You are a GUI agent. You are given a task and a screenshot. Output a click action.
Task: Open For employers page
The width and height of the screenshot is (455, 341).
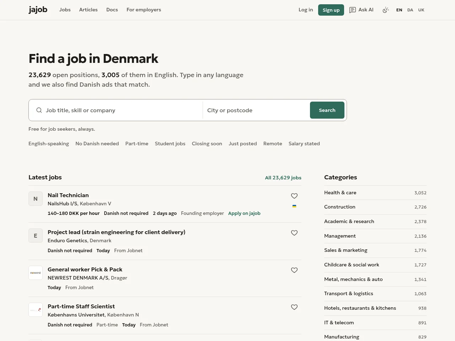click(x=144, y=10)
